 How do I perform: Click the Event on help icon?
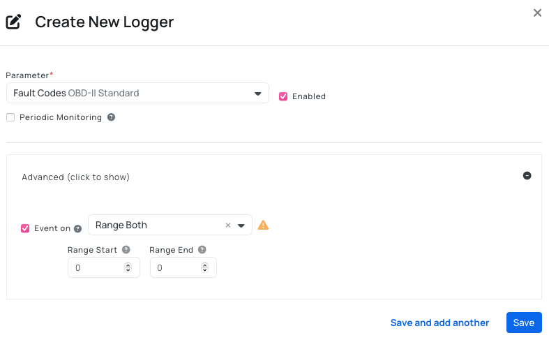(x=78, y=228)
